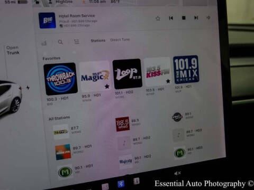Skip to previous station

(x=171, y=18)
